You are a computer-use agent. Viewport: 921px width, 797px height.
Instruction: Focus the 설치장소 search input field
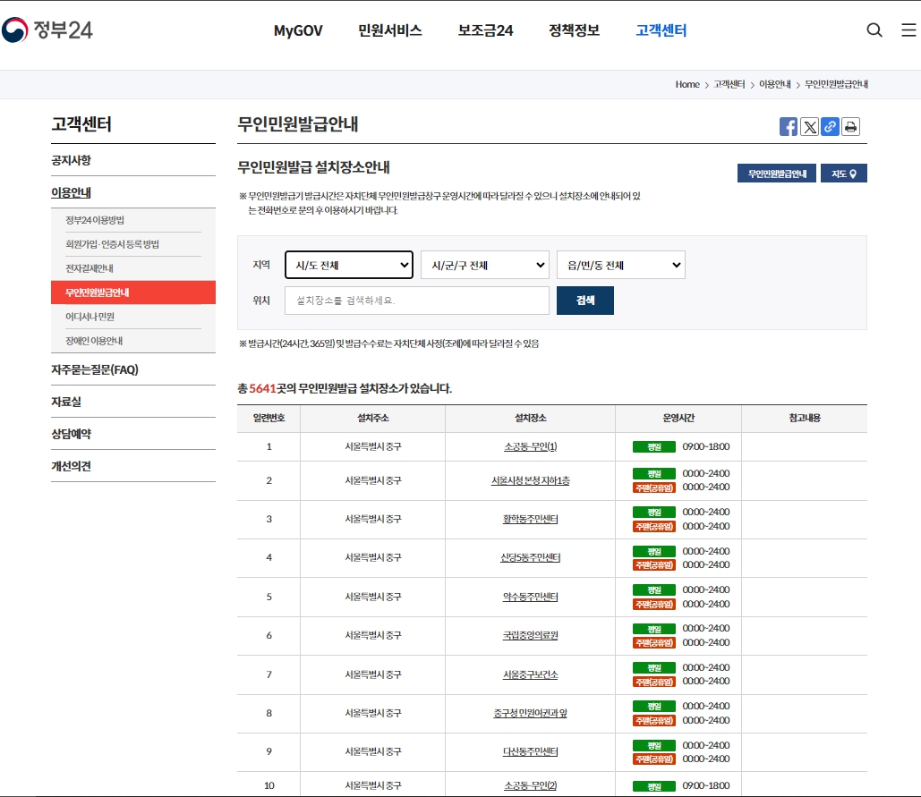[x=416, y=301]
